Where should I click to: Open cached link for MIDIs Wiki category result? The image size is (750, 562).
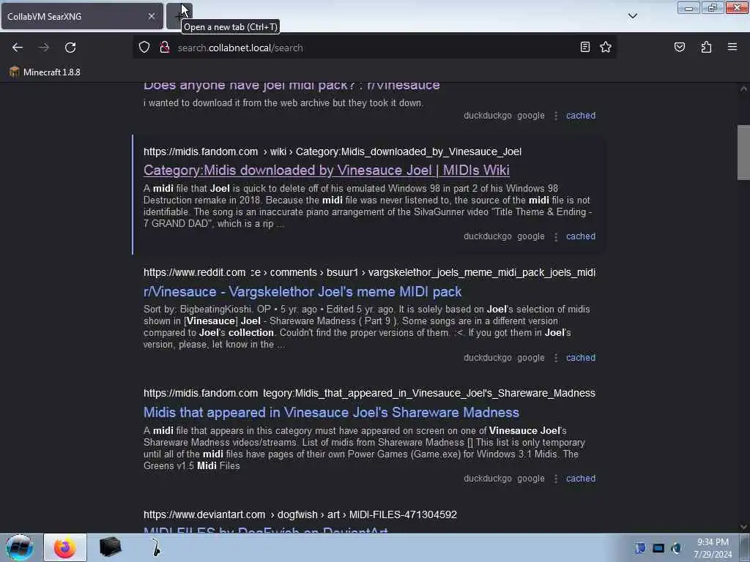(581, 236)
